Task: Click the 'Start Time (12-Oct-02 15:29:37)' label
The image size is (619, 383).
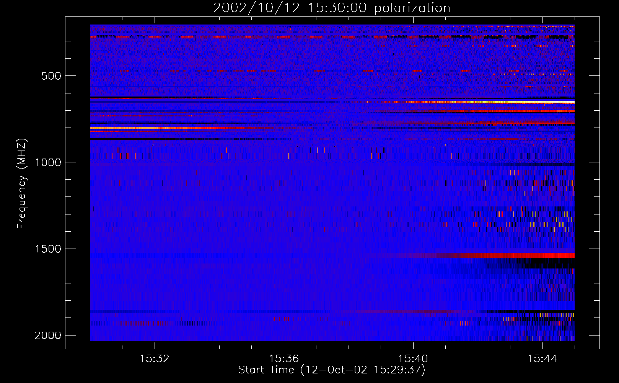Action: tap(332, 370)
